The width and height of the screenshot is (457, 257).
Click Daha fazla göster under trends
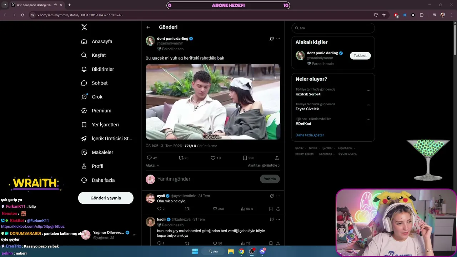point(310,135)
